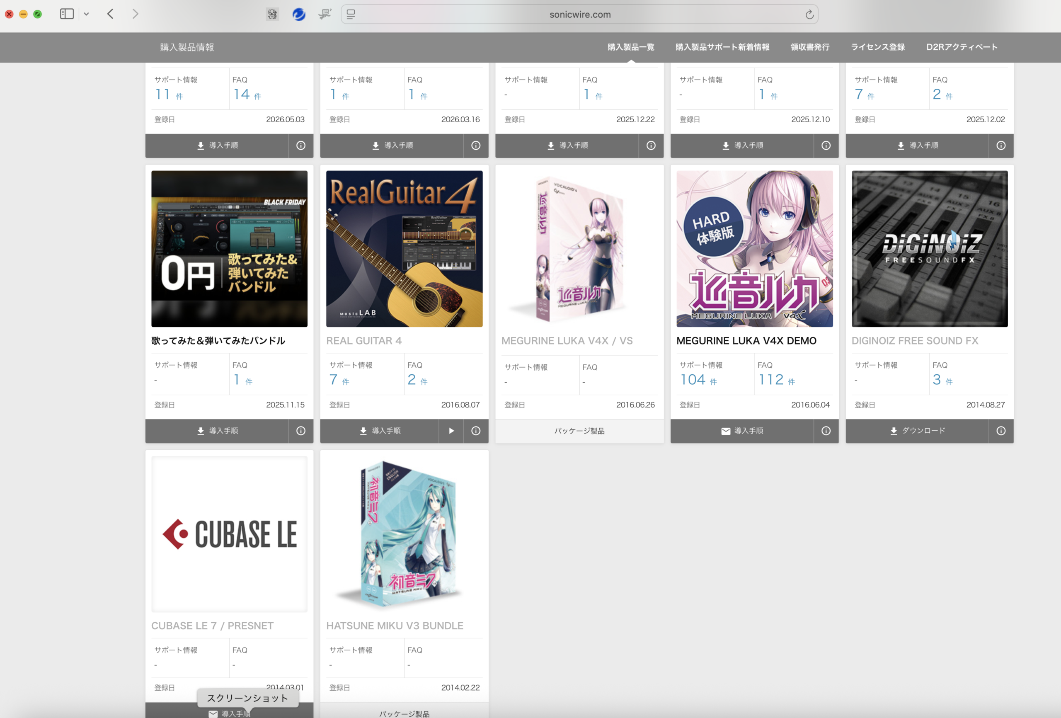Click 導入手順 for 2025.12.02 product

917,145
